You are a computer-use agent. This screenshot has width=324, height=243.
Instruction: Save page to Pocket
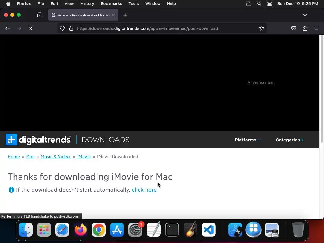click(x=293, y=28)
